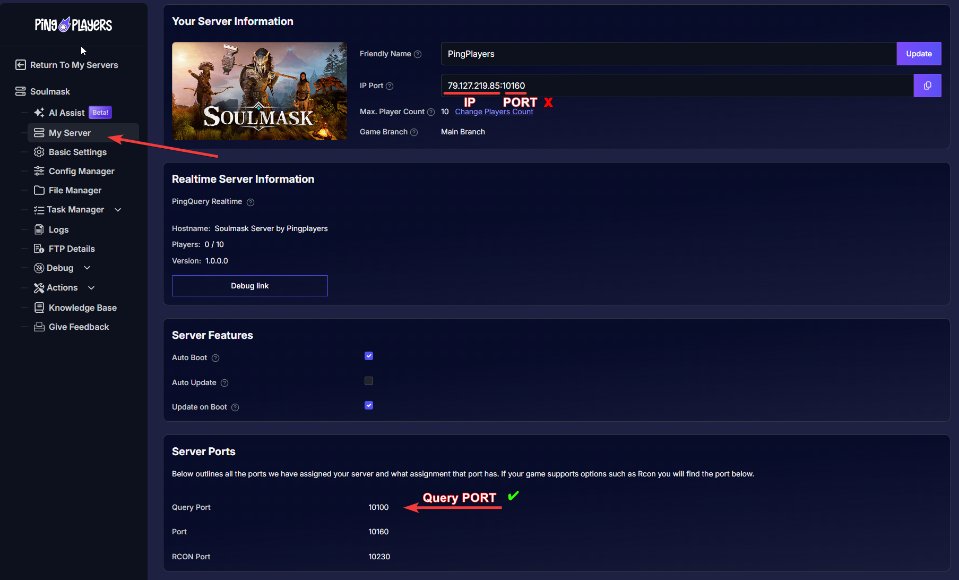The width and height of the screenshot is (959, 580).
Task: Click the Soulmask game cover image
Action: [259, 91]
